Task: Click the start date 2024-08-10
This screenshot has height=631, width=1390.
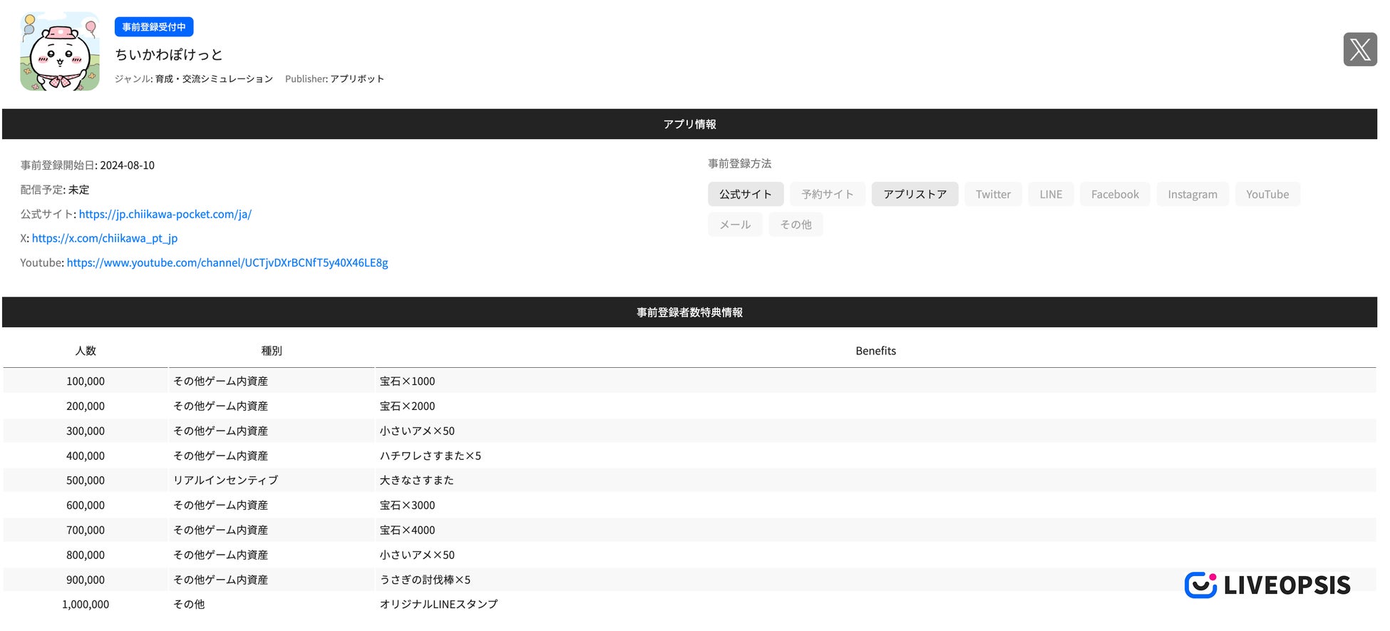Action: (x=127, y=165)
